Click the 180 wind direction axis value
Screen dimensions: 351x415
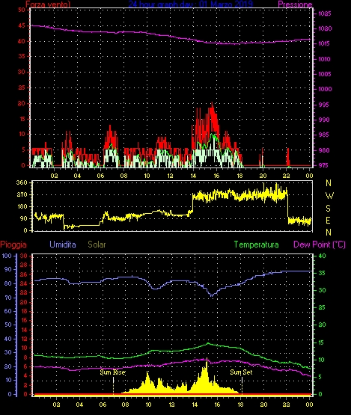point(22,206)
